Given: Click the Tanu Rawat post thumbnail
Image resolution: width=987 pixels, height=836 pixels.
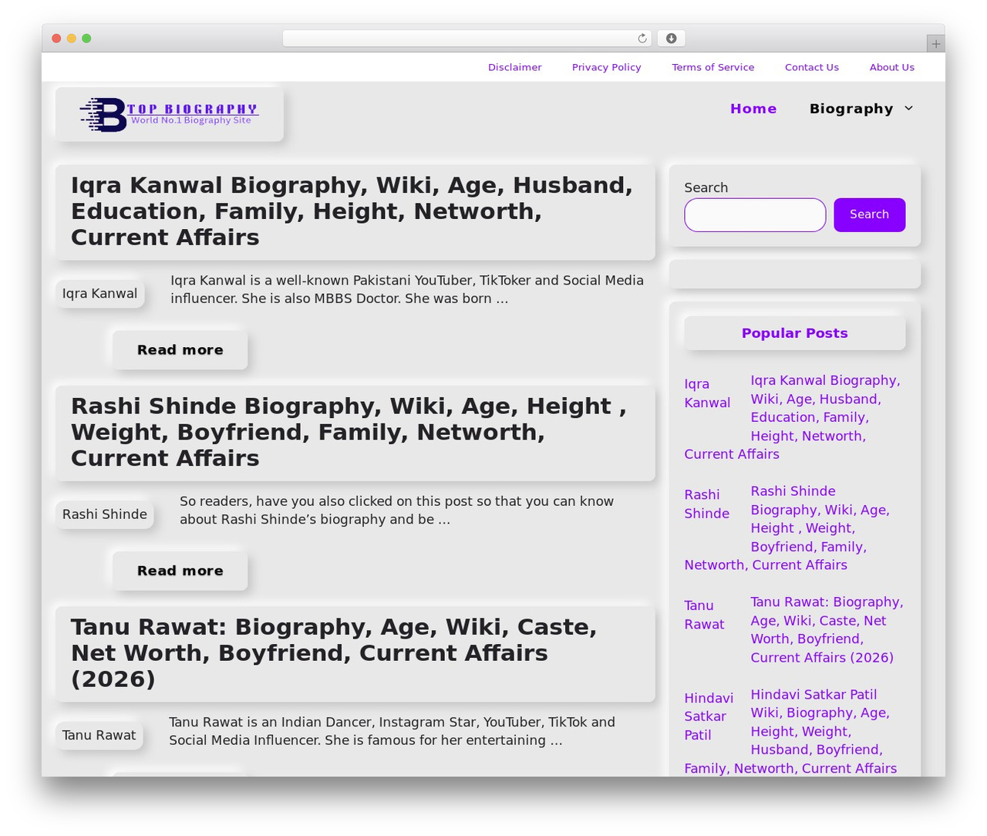Looking at the screenshot, I should [x=99, y=736].
